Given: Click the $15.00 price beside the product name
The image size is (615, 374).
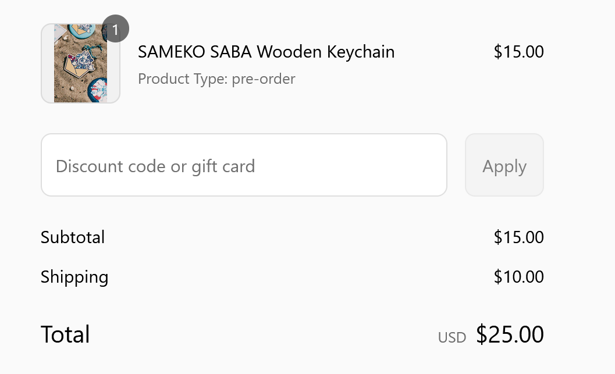Looking at the screenshot, I should [x=518, y=52].
